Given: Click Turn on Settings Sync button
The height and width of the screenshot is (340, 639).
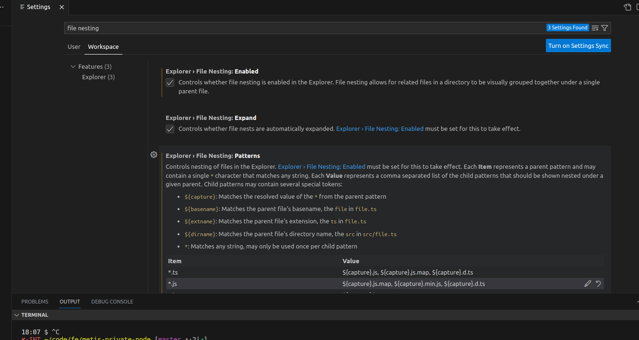Looking at the screenshot, I should pyautogui.click(x=578, y=46).
